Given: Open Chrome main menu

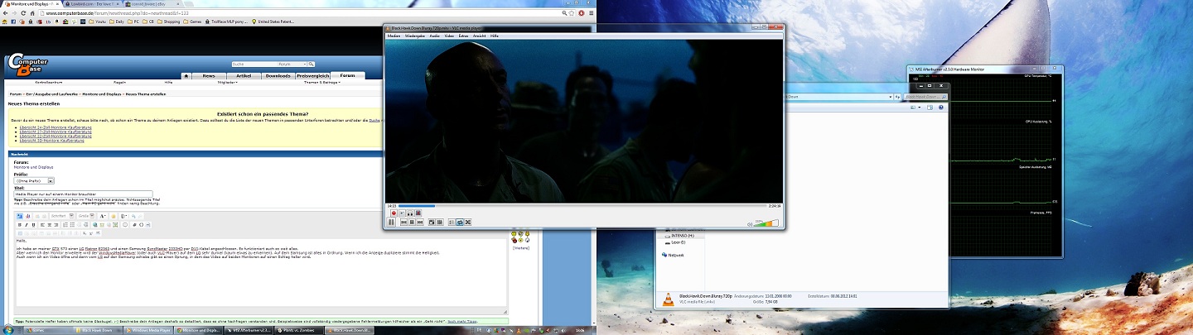Looking at the screenshot, I should (591, 13).
